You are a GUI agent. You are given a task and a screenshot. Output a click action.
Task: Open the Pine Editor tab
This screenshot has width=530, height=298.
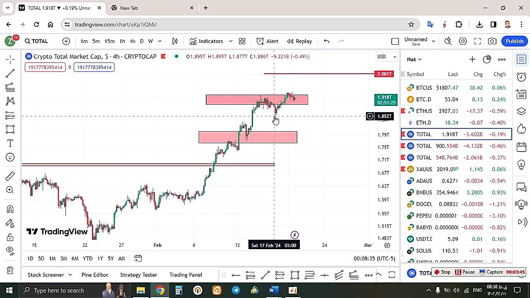[95, 275]
